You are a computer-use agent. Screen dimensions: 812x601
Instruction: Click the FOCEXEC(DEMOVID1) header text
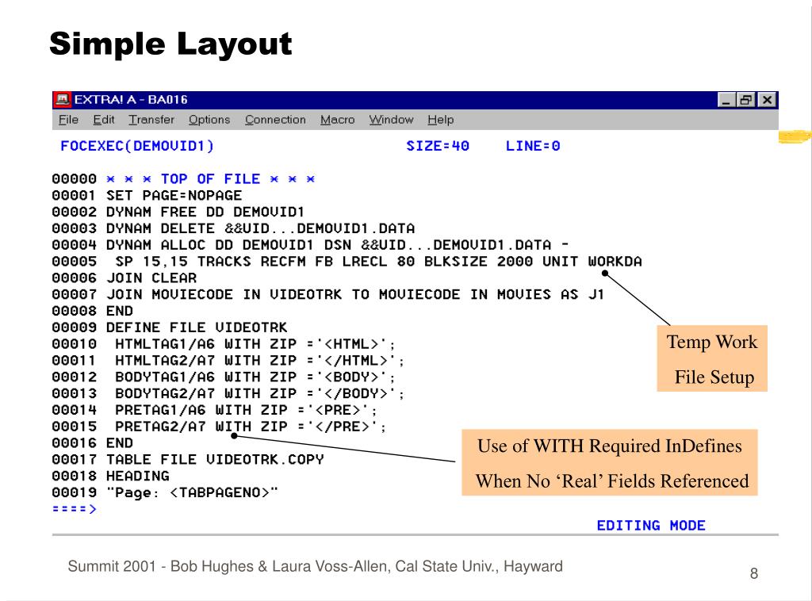[137, 146]
